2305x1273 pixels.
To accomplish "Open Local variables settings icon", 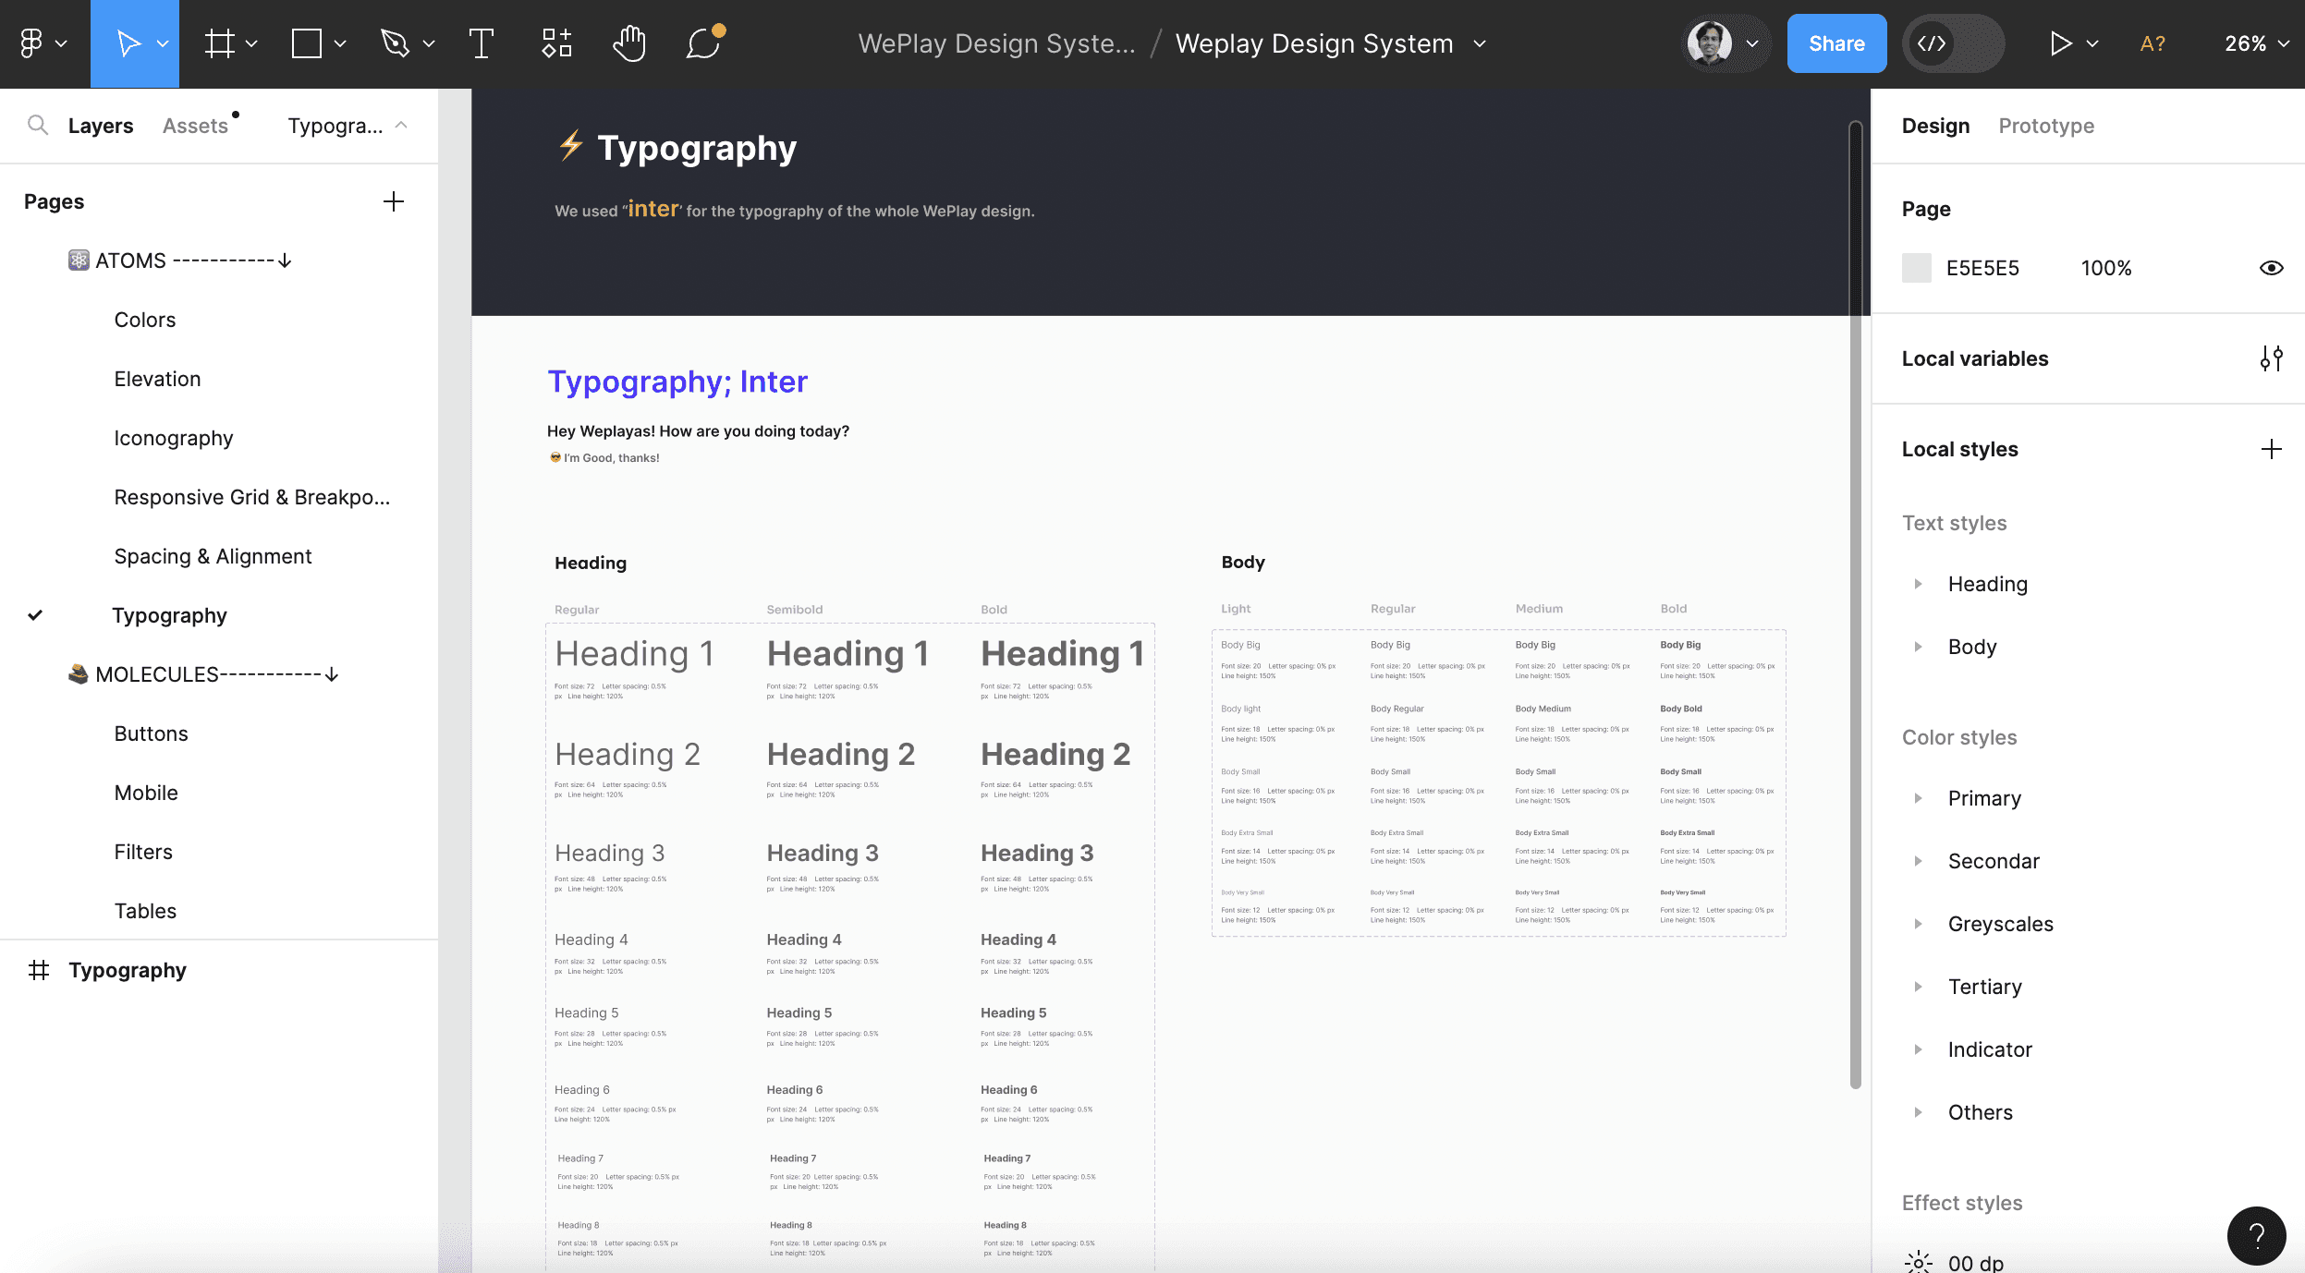I will tap(2271, 358).
